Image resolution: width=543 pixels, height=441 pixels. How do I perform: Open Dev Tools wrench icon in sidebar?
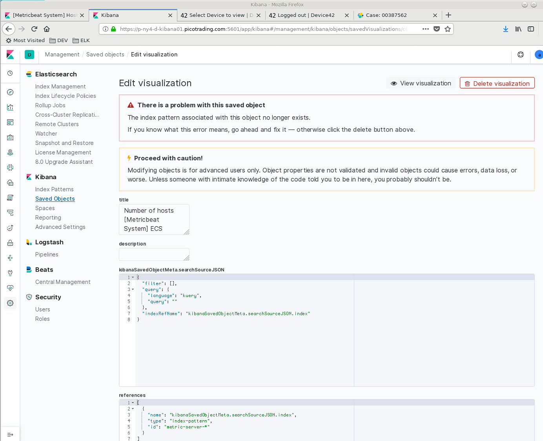(10, 273)
